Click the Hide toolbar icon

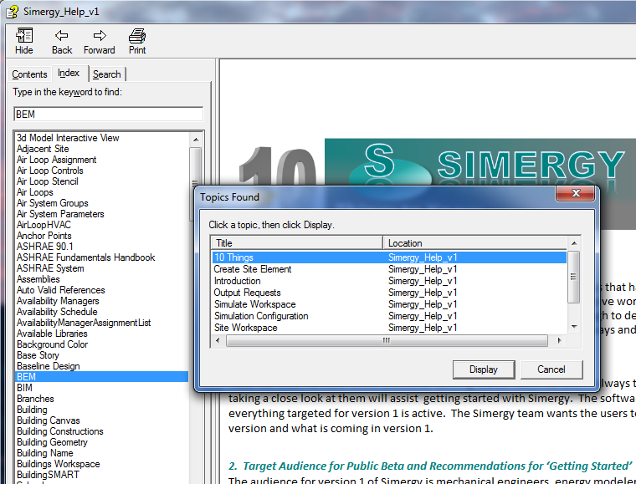tap(24, 35)
